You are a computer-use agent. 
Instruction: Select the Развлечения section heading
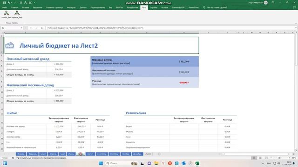point(136,113)
